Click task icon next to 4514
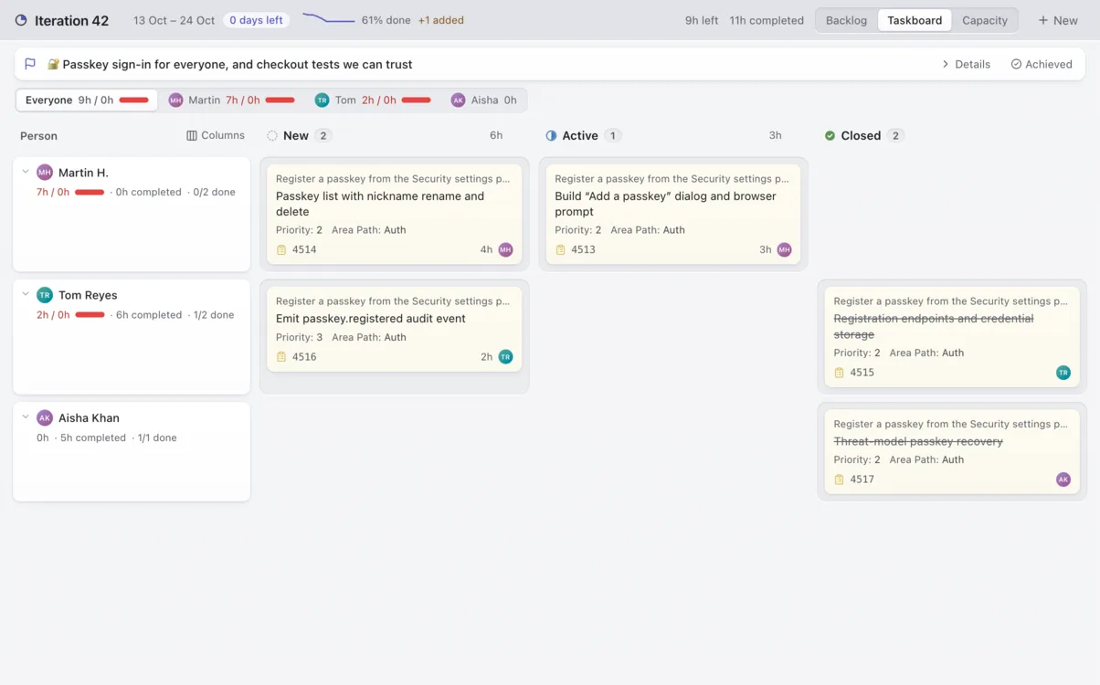Image resolution: width=1100 pixels, height=685 pixels. [x=281, y=249]
